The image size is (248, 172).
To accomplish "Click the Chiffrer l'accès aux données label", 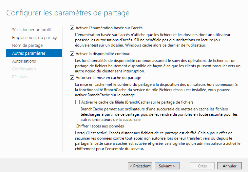I will pos(100,126).
